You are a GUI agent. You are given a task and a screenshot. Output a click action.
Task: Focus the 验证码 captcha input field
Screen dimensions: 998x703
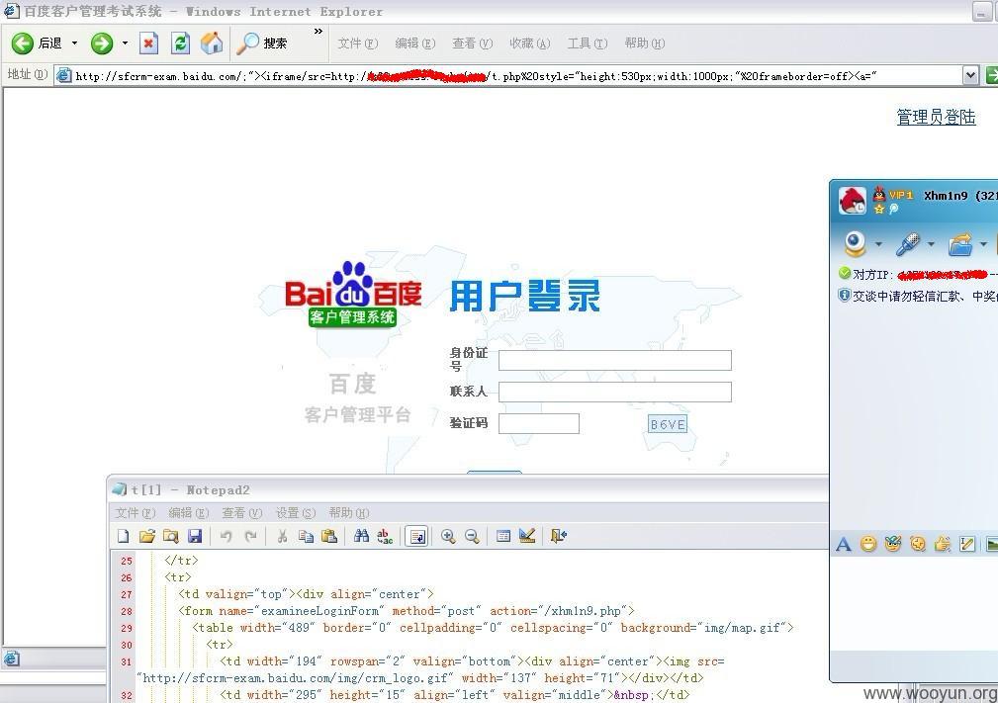pyautogui.click(x=538, y=424)
